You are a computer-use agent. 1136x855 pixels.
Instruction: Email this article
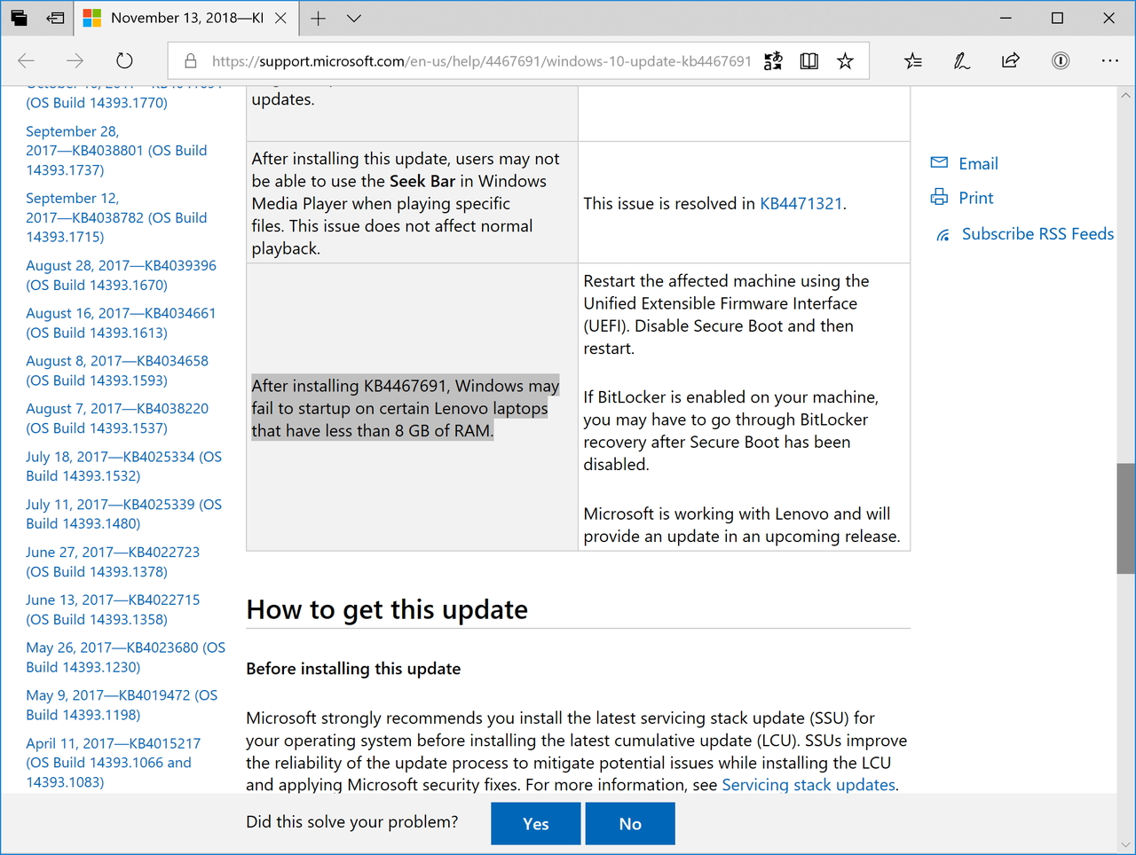[964, 163]
